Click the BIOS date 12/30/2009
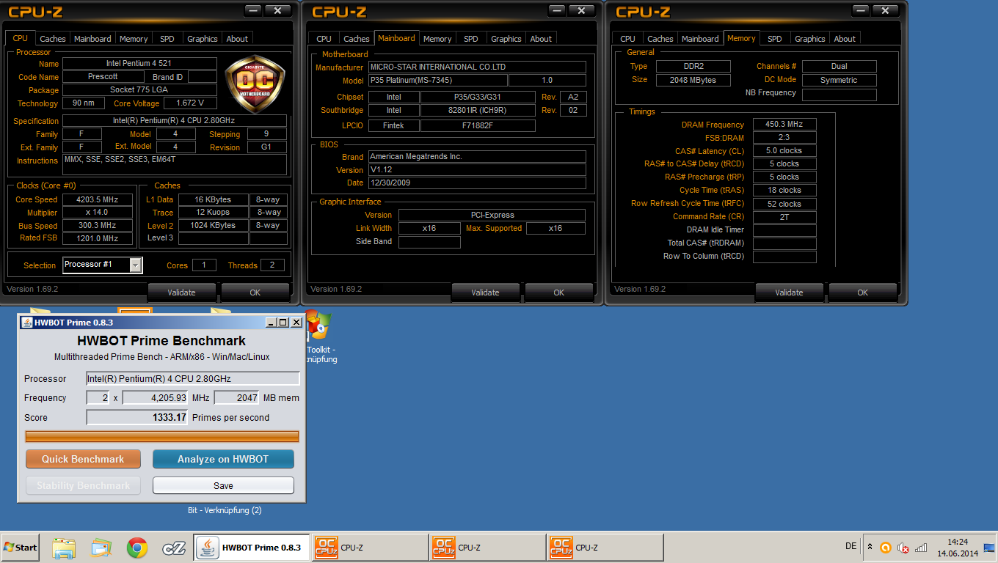The width and height of the screenshot is (998, 563). pyautogui.click(x=476, y=183)
